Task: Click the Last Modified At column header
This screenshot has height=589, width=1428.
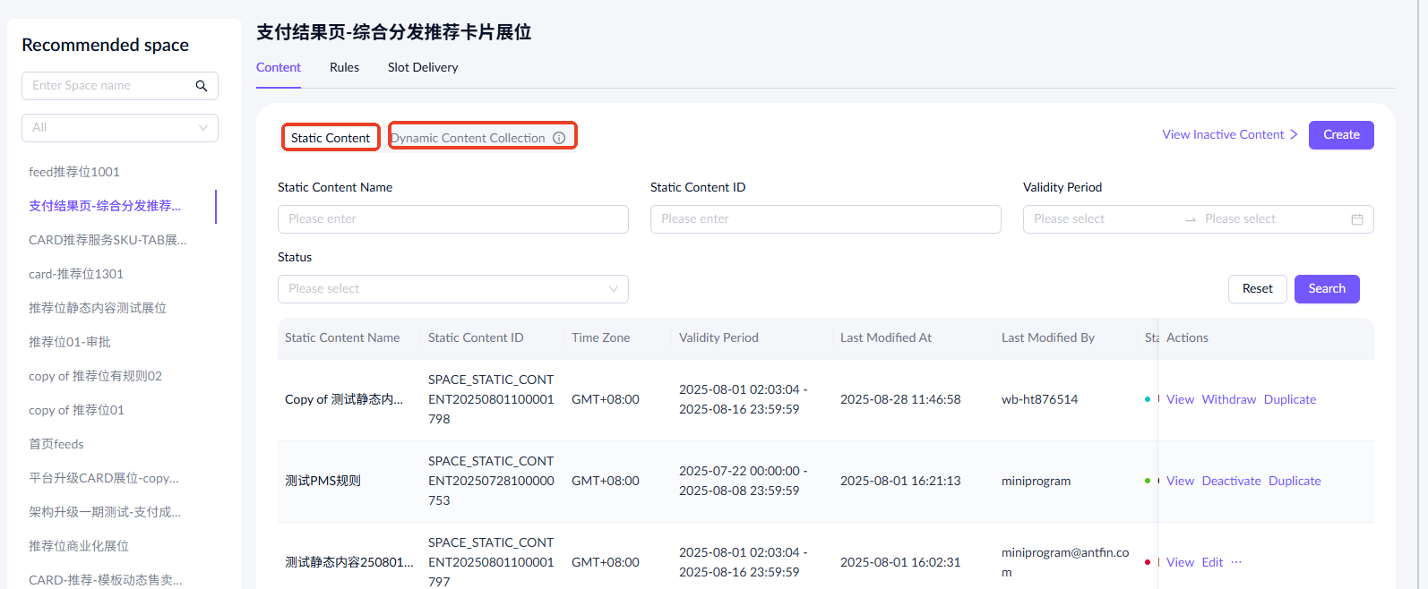Action: coord(886,337)
